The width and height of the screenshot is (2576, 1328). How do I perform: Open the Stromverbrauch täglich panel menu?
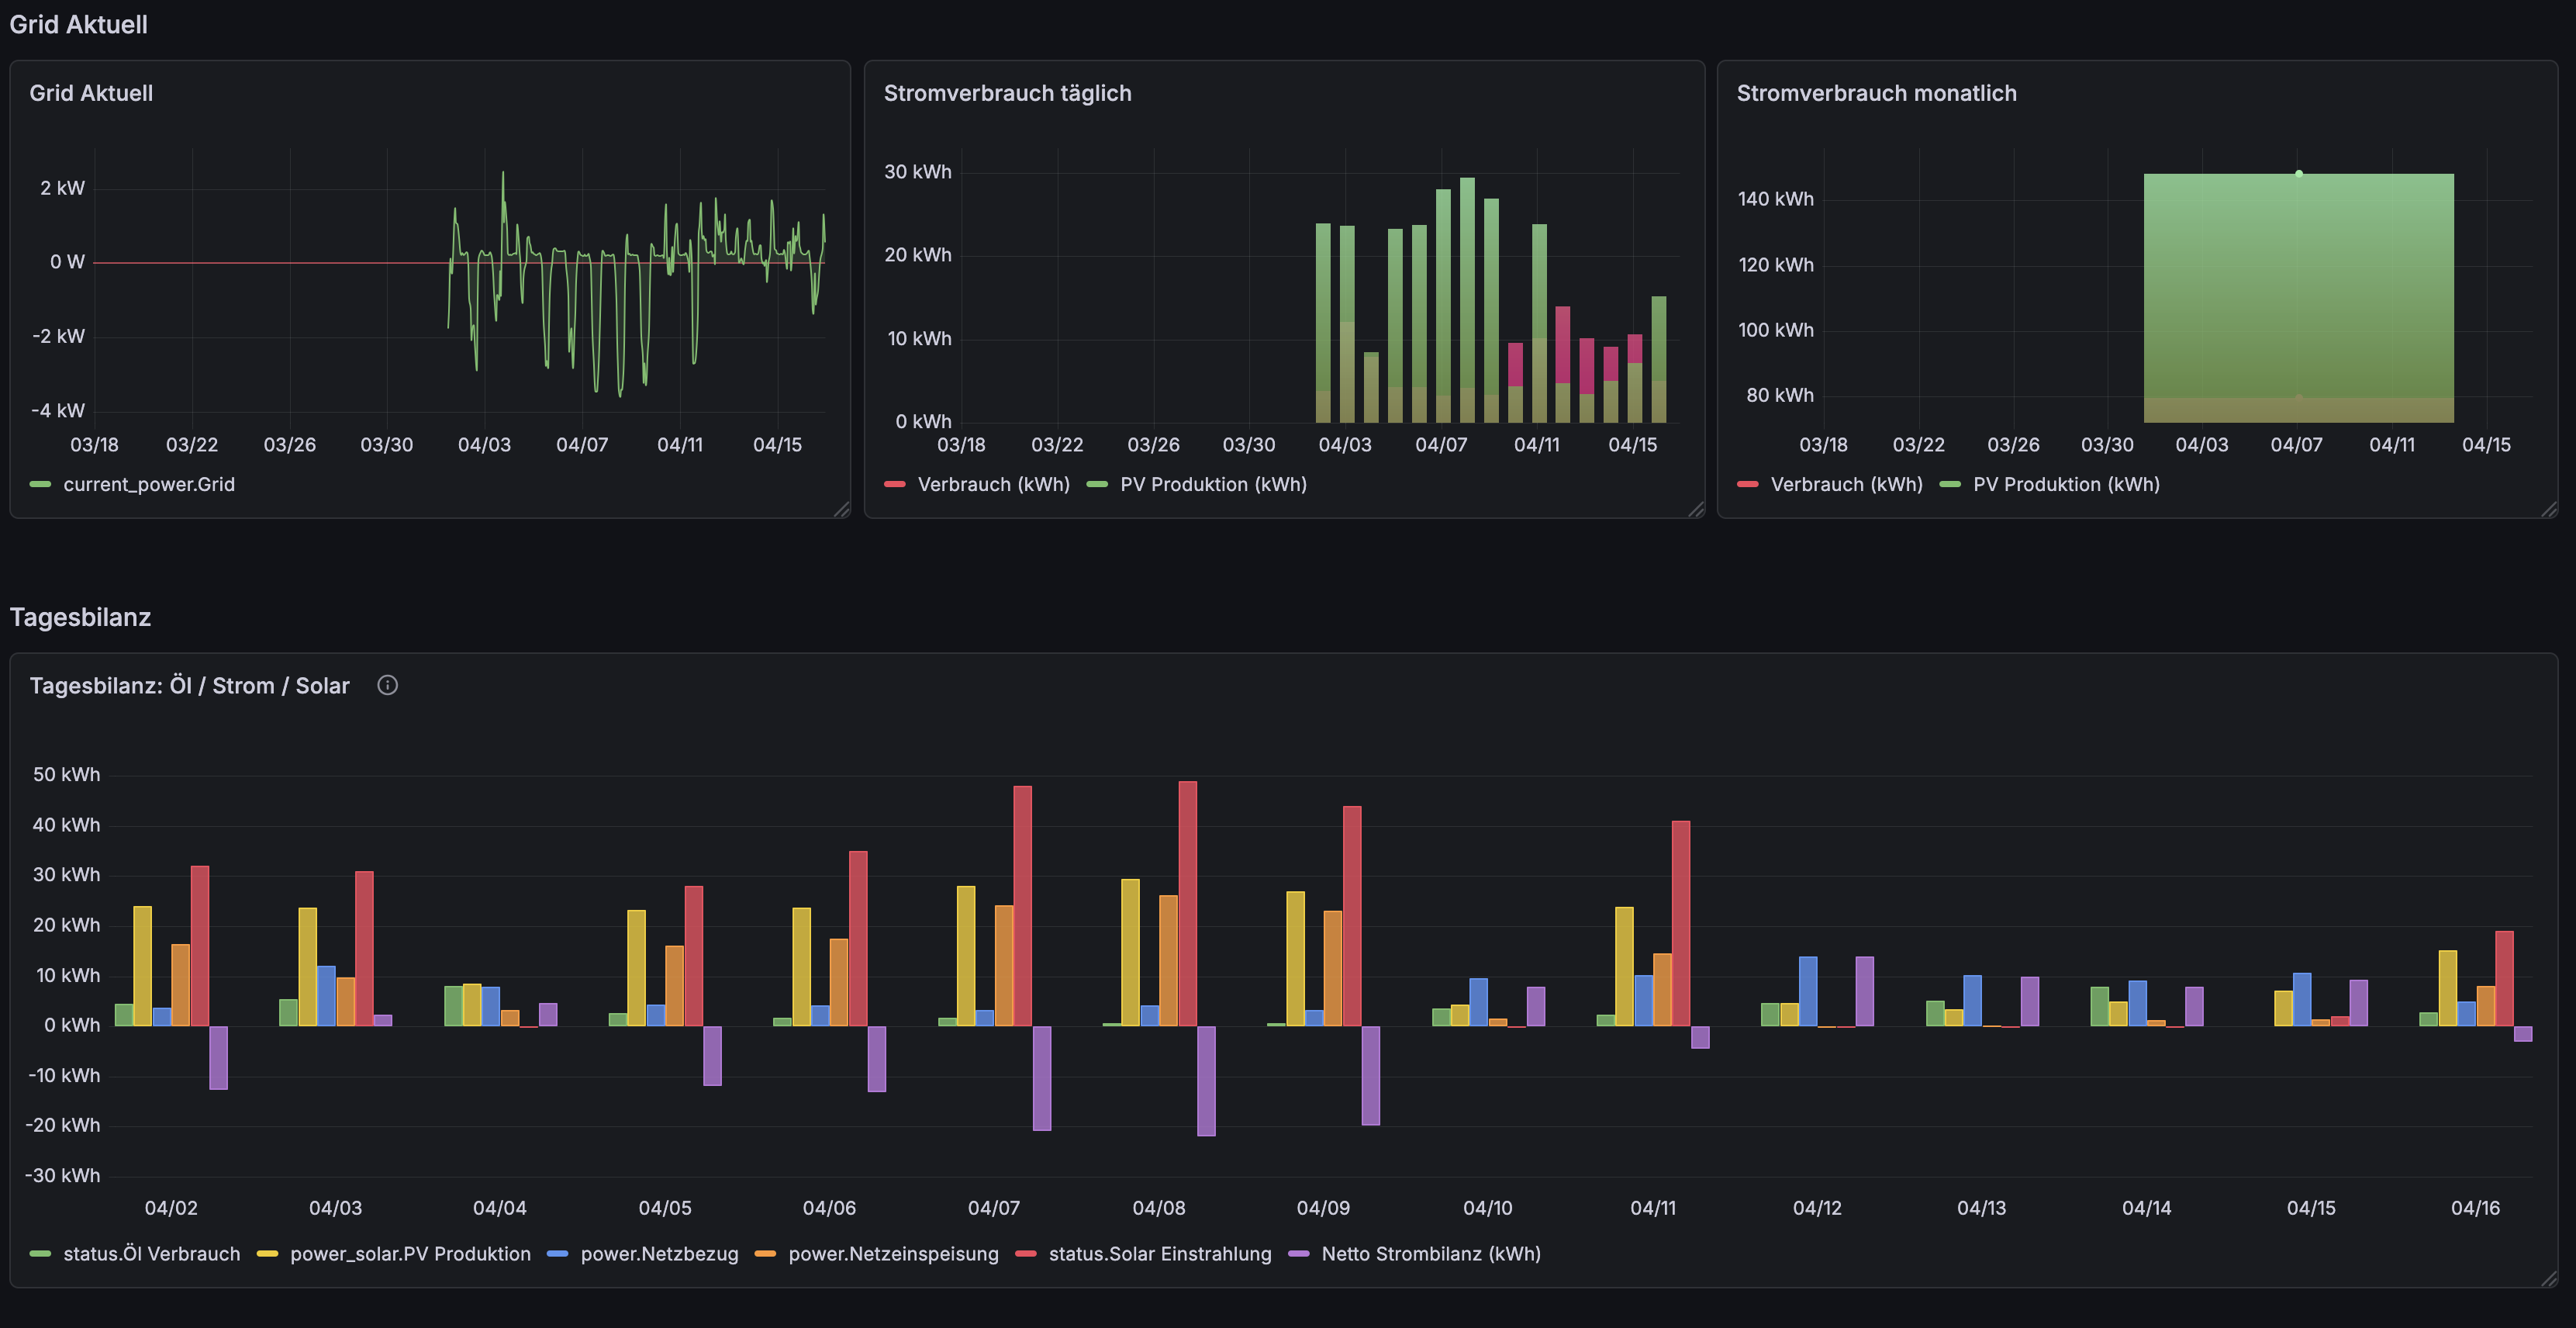tap(1007, 92)
